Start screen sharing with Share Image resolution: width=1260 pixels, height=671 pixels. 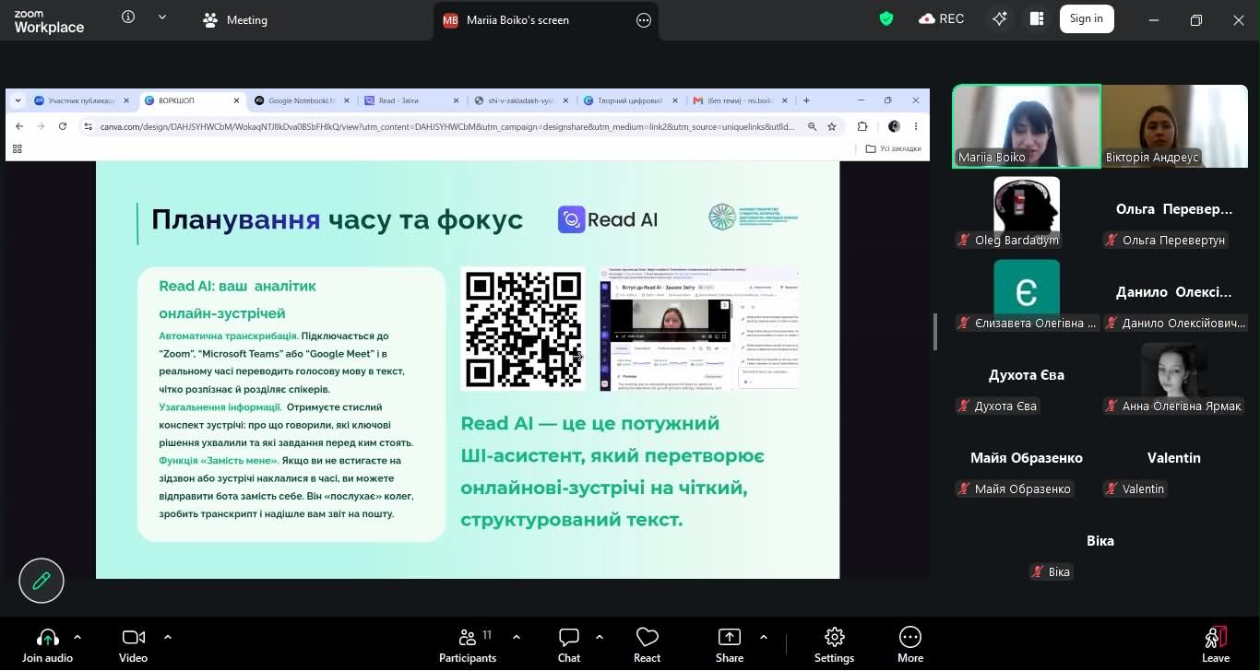[x=730, y=644]
